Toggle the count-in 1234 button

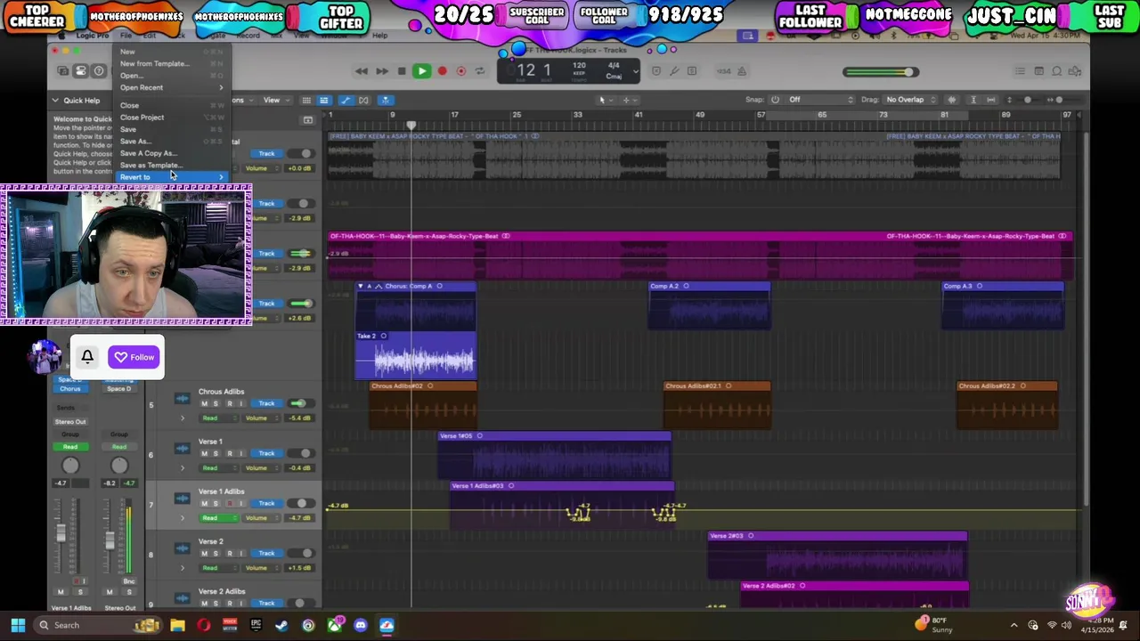(726, 71)
